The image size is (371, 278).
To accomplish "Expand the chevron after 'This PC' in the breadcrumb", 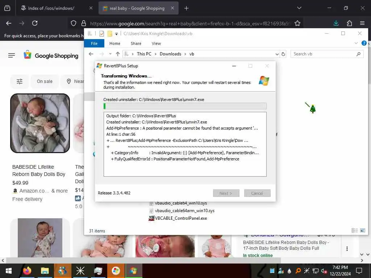I will point(155,54).
